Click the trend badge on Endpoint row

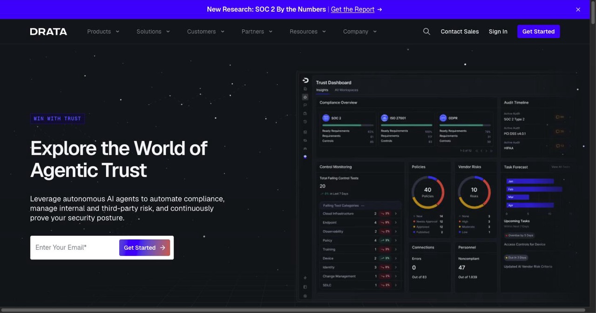(385, 223)
